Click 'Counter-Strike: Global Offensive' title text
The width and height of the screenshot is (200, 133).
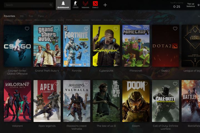tap(17, 72)
